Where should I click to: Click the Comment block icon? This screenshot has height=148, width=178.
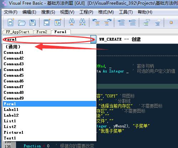[146, 22]
